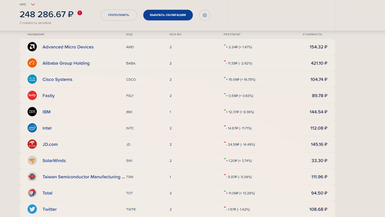Click the TWTR ticker code
The height and width of the screenshot is (217, 385).
pos(131,209)
